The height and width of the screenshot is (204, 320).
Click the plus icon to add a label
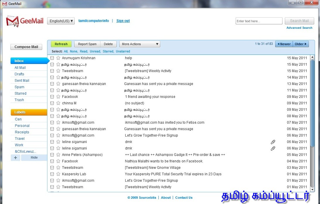(x=15, y=157)
